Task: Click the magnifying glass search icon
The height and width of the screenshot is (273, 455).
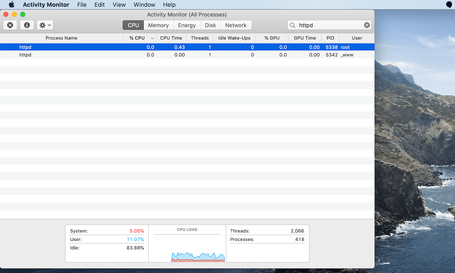Action: (292, 25)
